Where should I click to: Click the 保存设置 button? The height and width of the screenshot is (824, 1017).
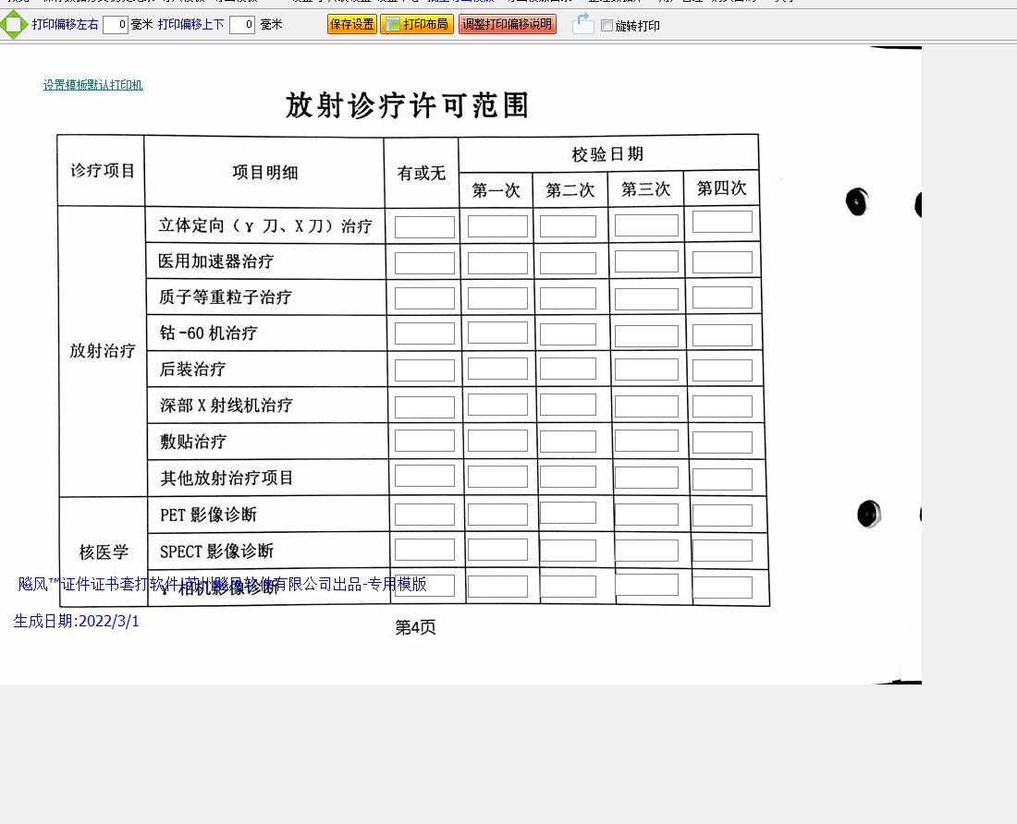(x=351, y=25)
